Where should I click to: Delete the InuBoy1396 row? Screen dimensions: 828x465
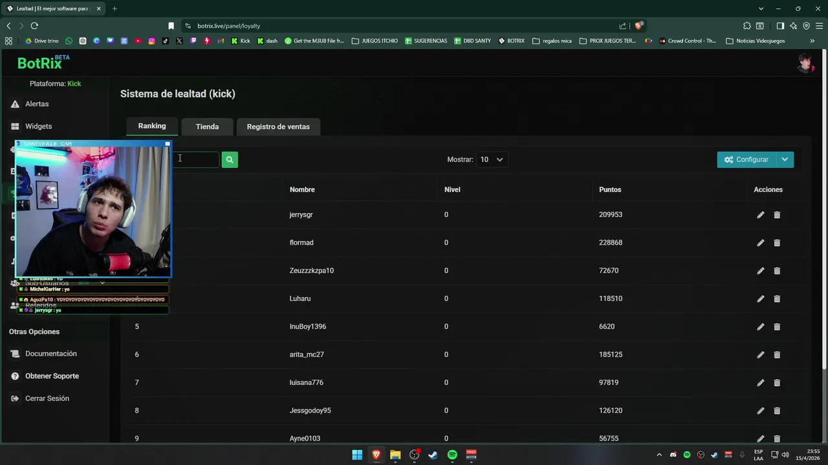pyautogui.click(x=777, y=327)
